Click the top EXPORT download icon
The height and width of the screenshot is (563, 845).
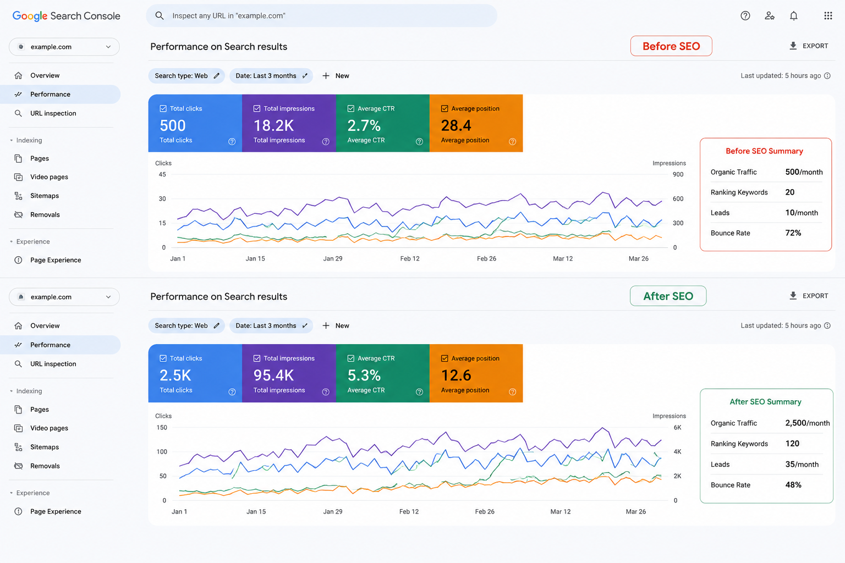pyautogui.click(x=793, y=46)
